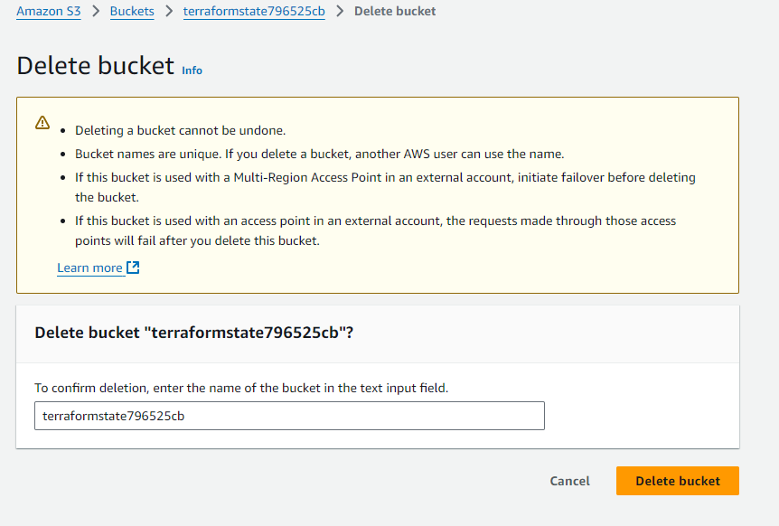
Task: Click the 'Deleting a bucket cannot be undone' warning text
Action: [181, 131]
